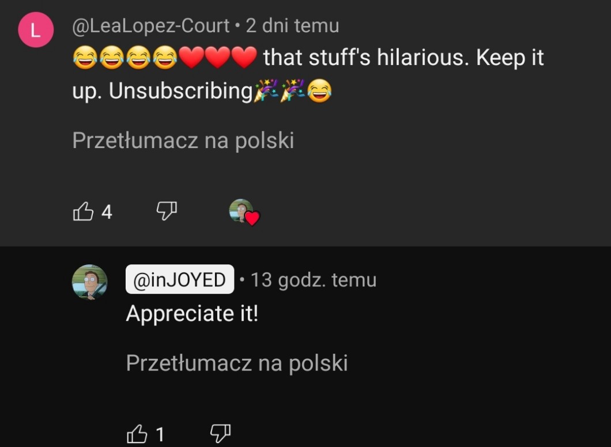611x447 pixels.
Task: Click the "Appreciate it!" reply text
Action: point(192,313)
